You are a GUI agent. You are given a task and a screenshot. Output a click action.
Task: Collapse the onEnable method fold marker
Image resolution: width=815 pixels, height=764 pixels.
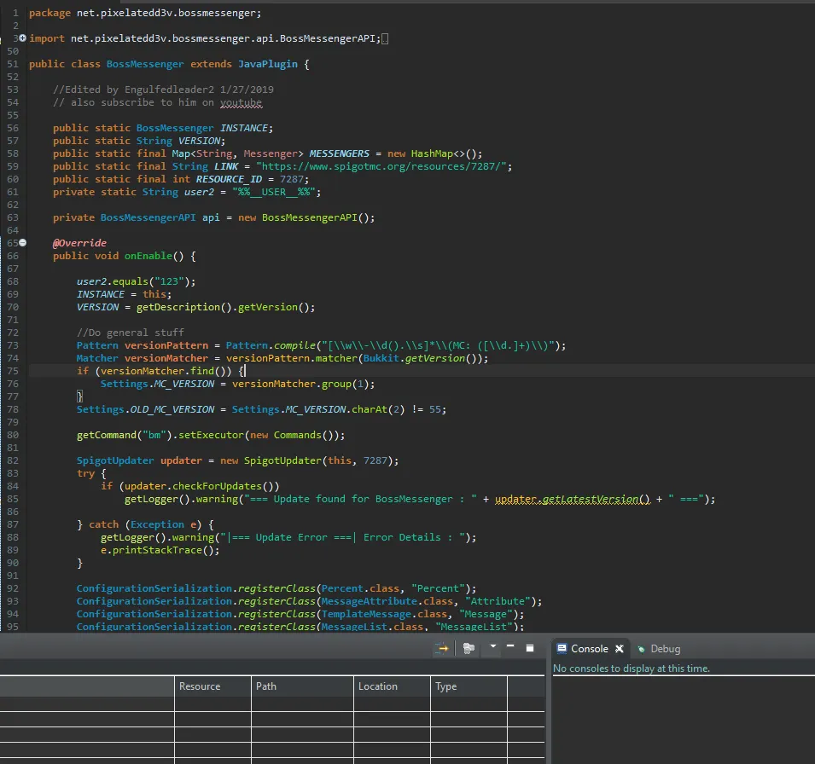(x=22, y=243)
